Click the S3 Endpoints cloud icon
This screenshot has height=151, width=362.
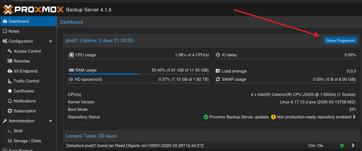(10, 71)
